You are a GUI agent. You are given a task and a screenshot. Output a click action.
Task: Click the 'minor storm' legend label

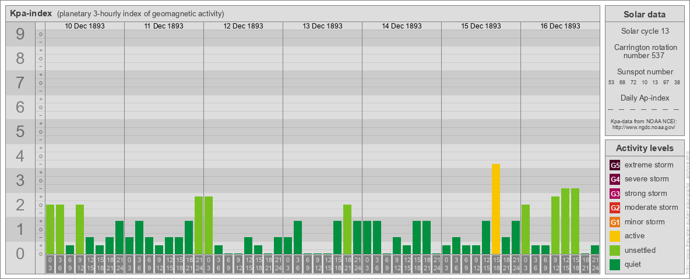[x=644, y=221]
